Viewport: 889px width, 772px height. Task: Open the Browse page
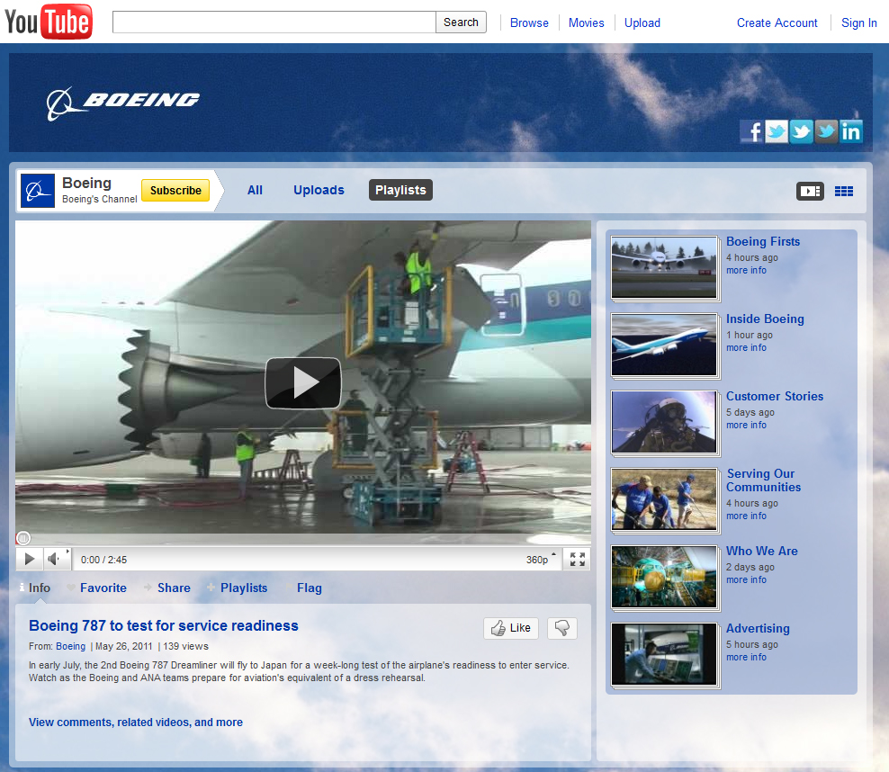click(529, 22)
